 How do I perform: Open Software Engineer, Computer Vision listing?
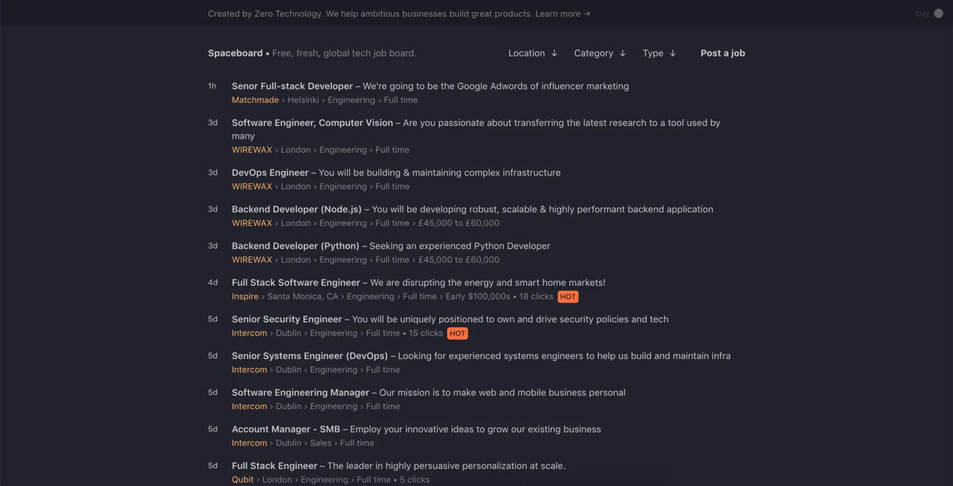(312, 123)
